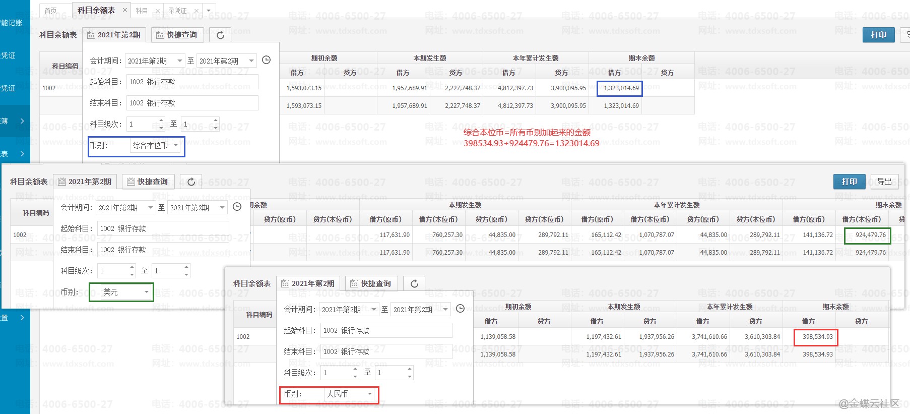Open the 美元 currency dropdown
Screen dimensions: 910x414
[147, 292]
